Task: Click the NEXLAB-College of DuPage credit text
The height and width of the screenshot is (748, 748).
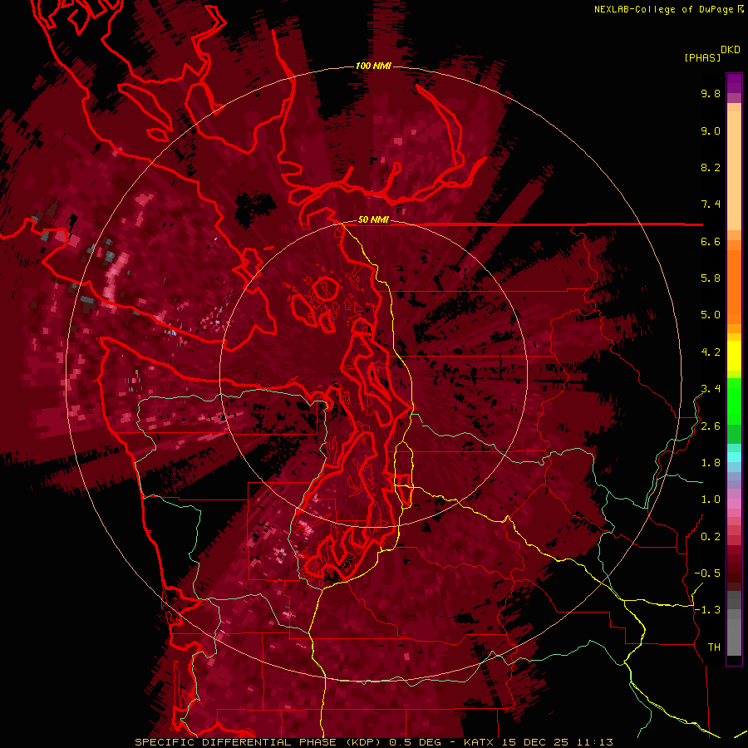Action: 663,9
